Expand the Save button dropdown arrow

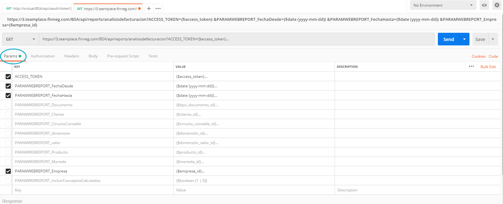click(493, 39)
